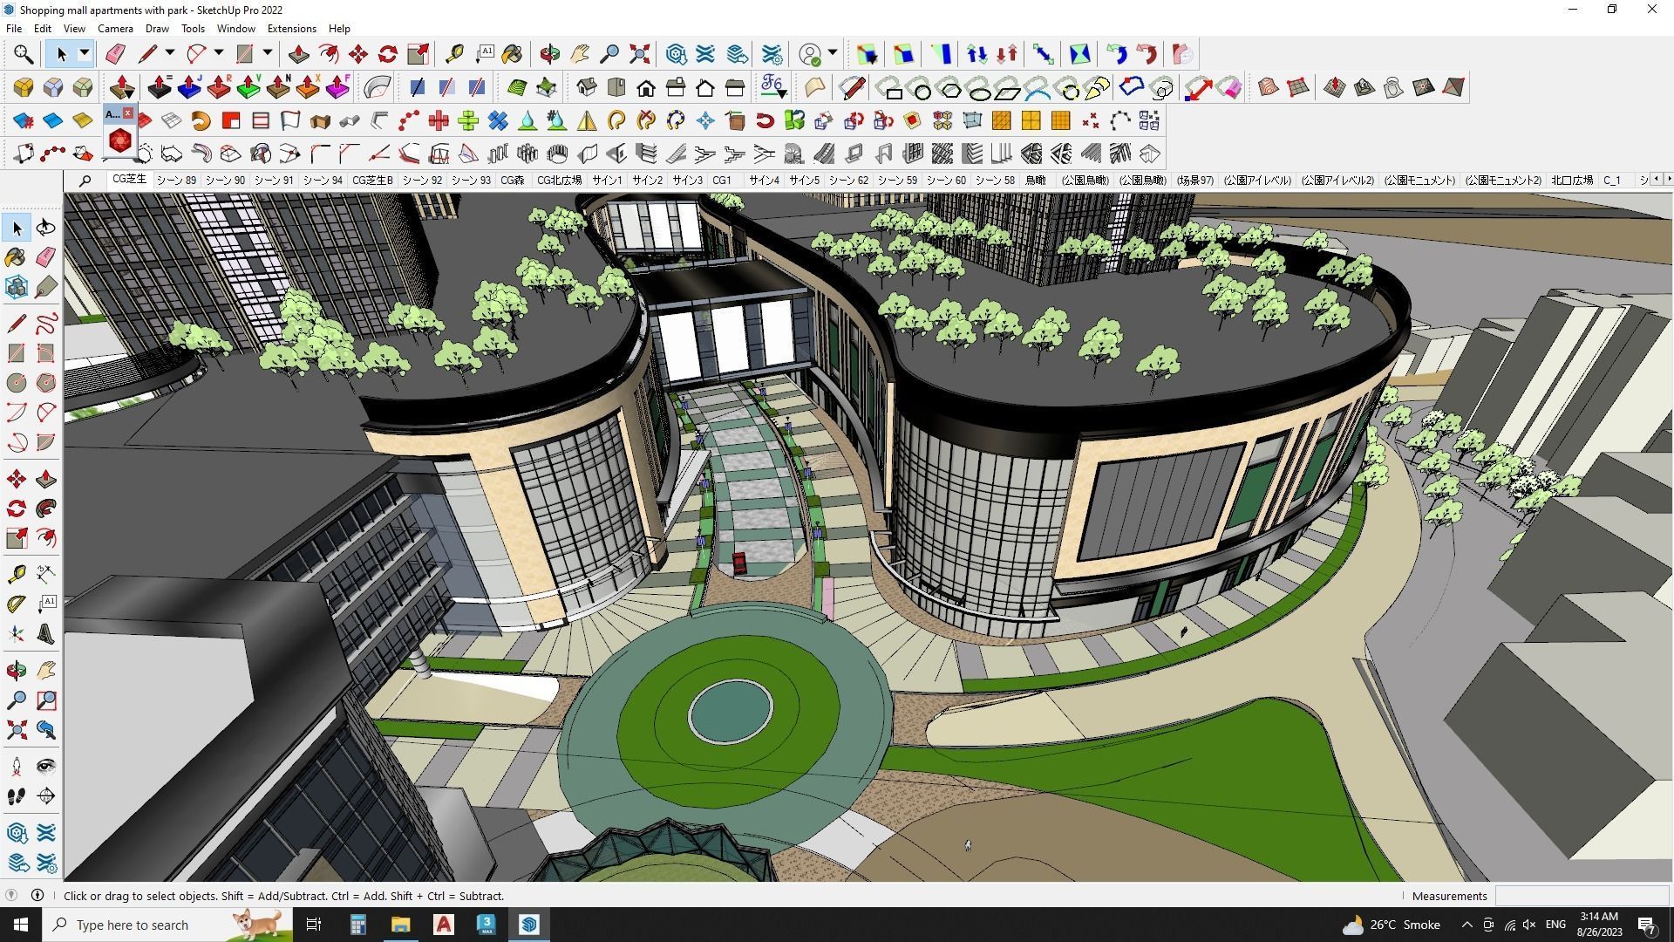Image resolution: width=1674 pixels, height=942 pixels.
Task: Select the Rectangle tool in left toolbar
Action: pos(17,353)
